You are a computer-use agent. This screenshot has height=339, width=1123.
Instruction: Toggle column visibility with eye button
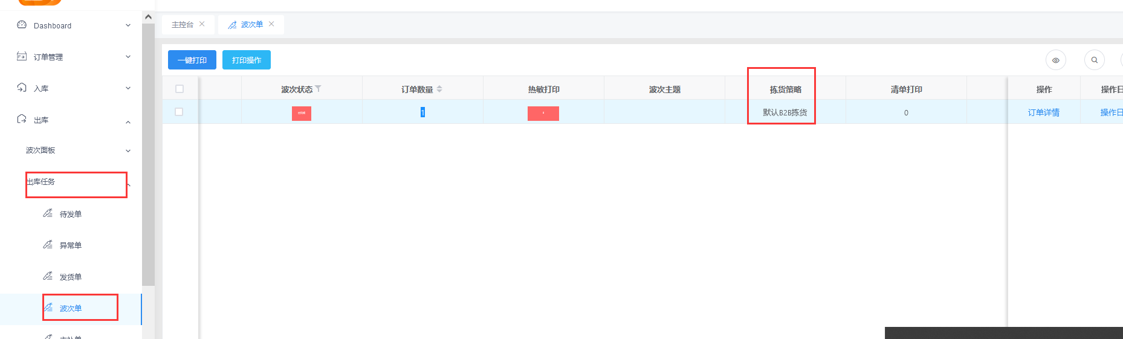tap(1056, 60)
